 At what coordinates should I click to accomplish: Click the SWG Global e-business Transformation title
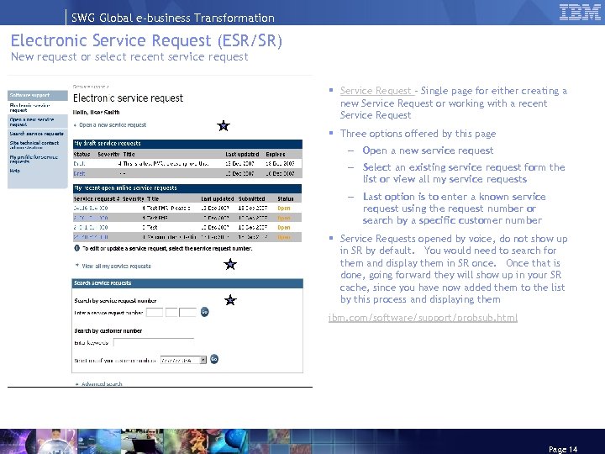173,18
